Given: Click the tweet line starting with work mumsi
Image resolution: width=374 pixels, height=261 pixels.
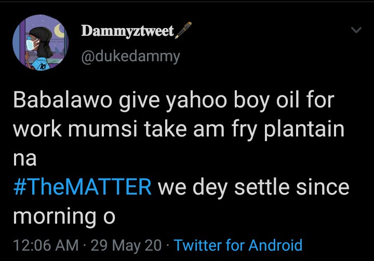Looking at the screenshot, I should (178, 129).
